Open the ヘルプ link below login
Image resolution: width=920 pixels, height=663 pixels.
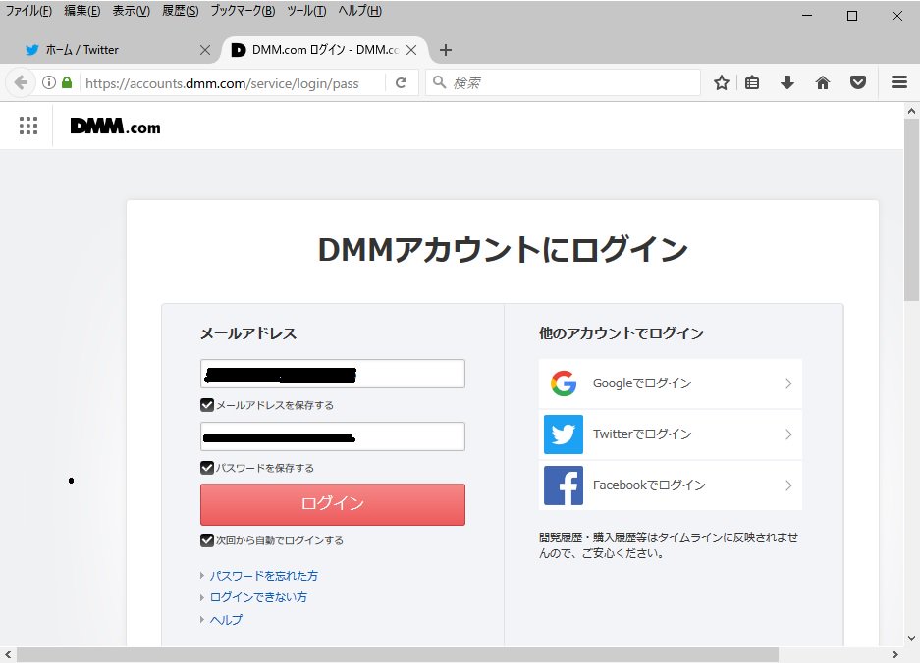tap(226, 620)
